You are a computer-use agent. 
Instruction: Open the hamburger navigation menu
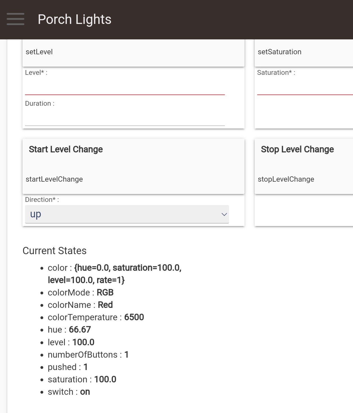tap(15, 19)
